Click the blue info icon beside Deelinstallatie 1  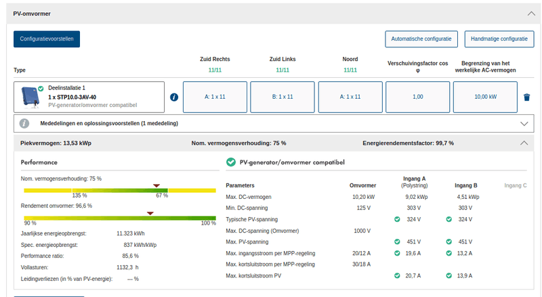tap(173, 97)
